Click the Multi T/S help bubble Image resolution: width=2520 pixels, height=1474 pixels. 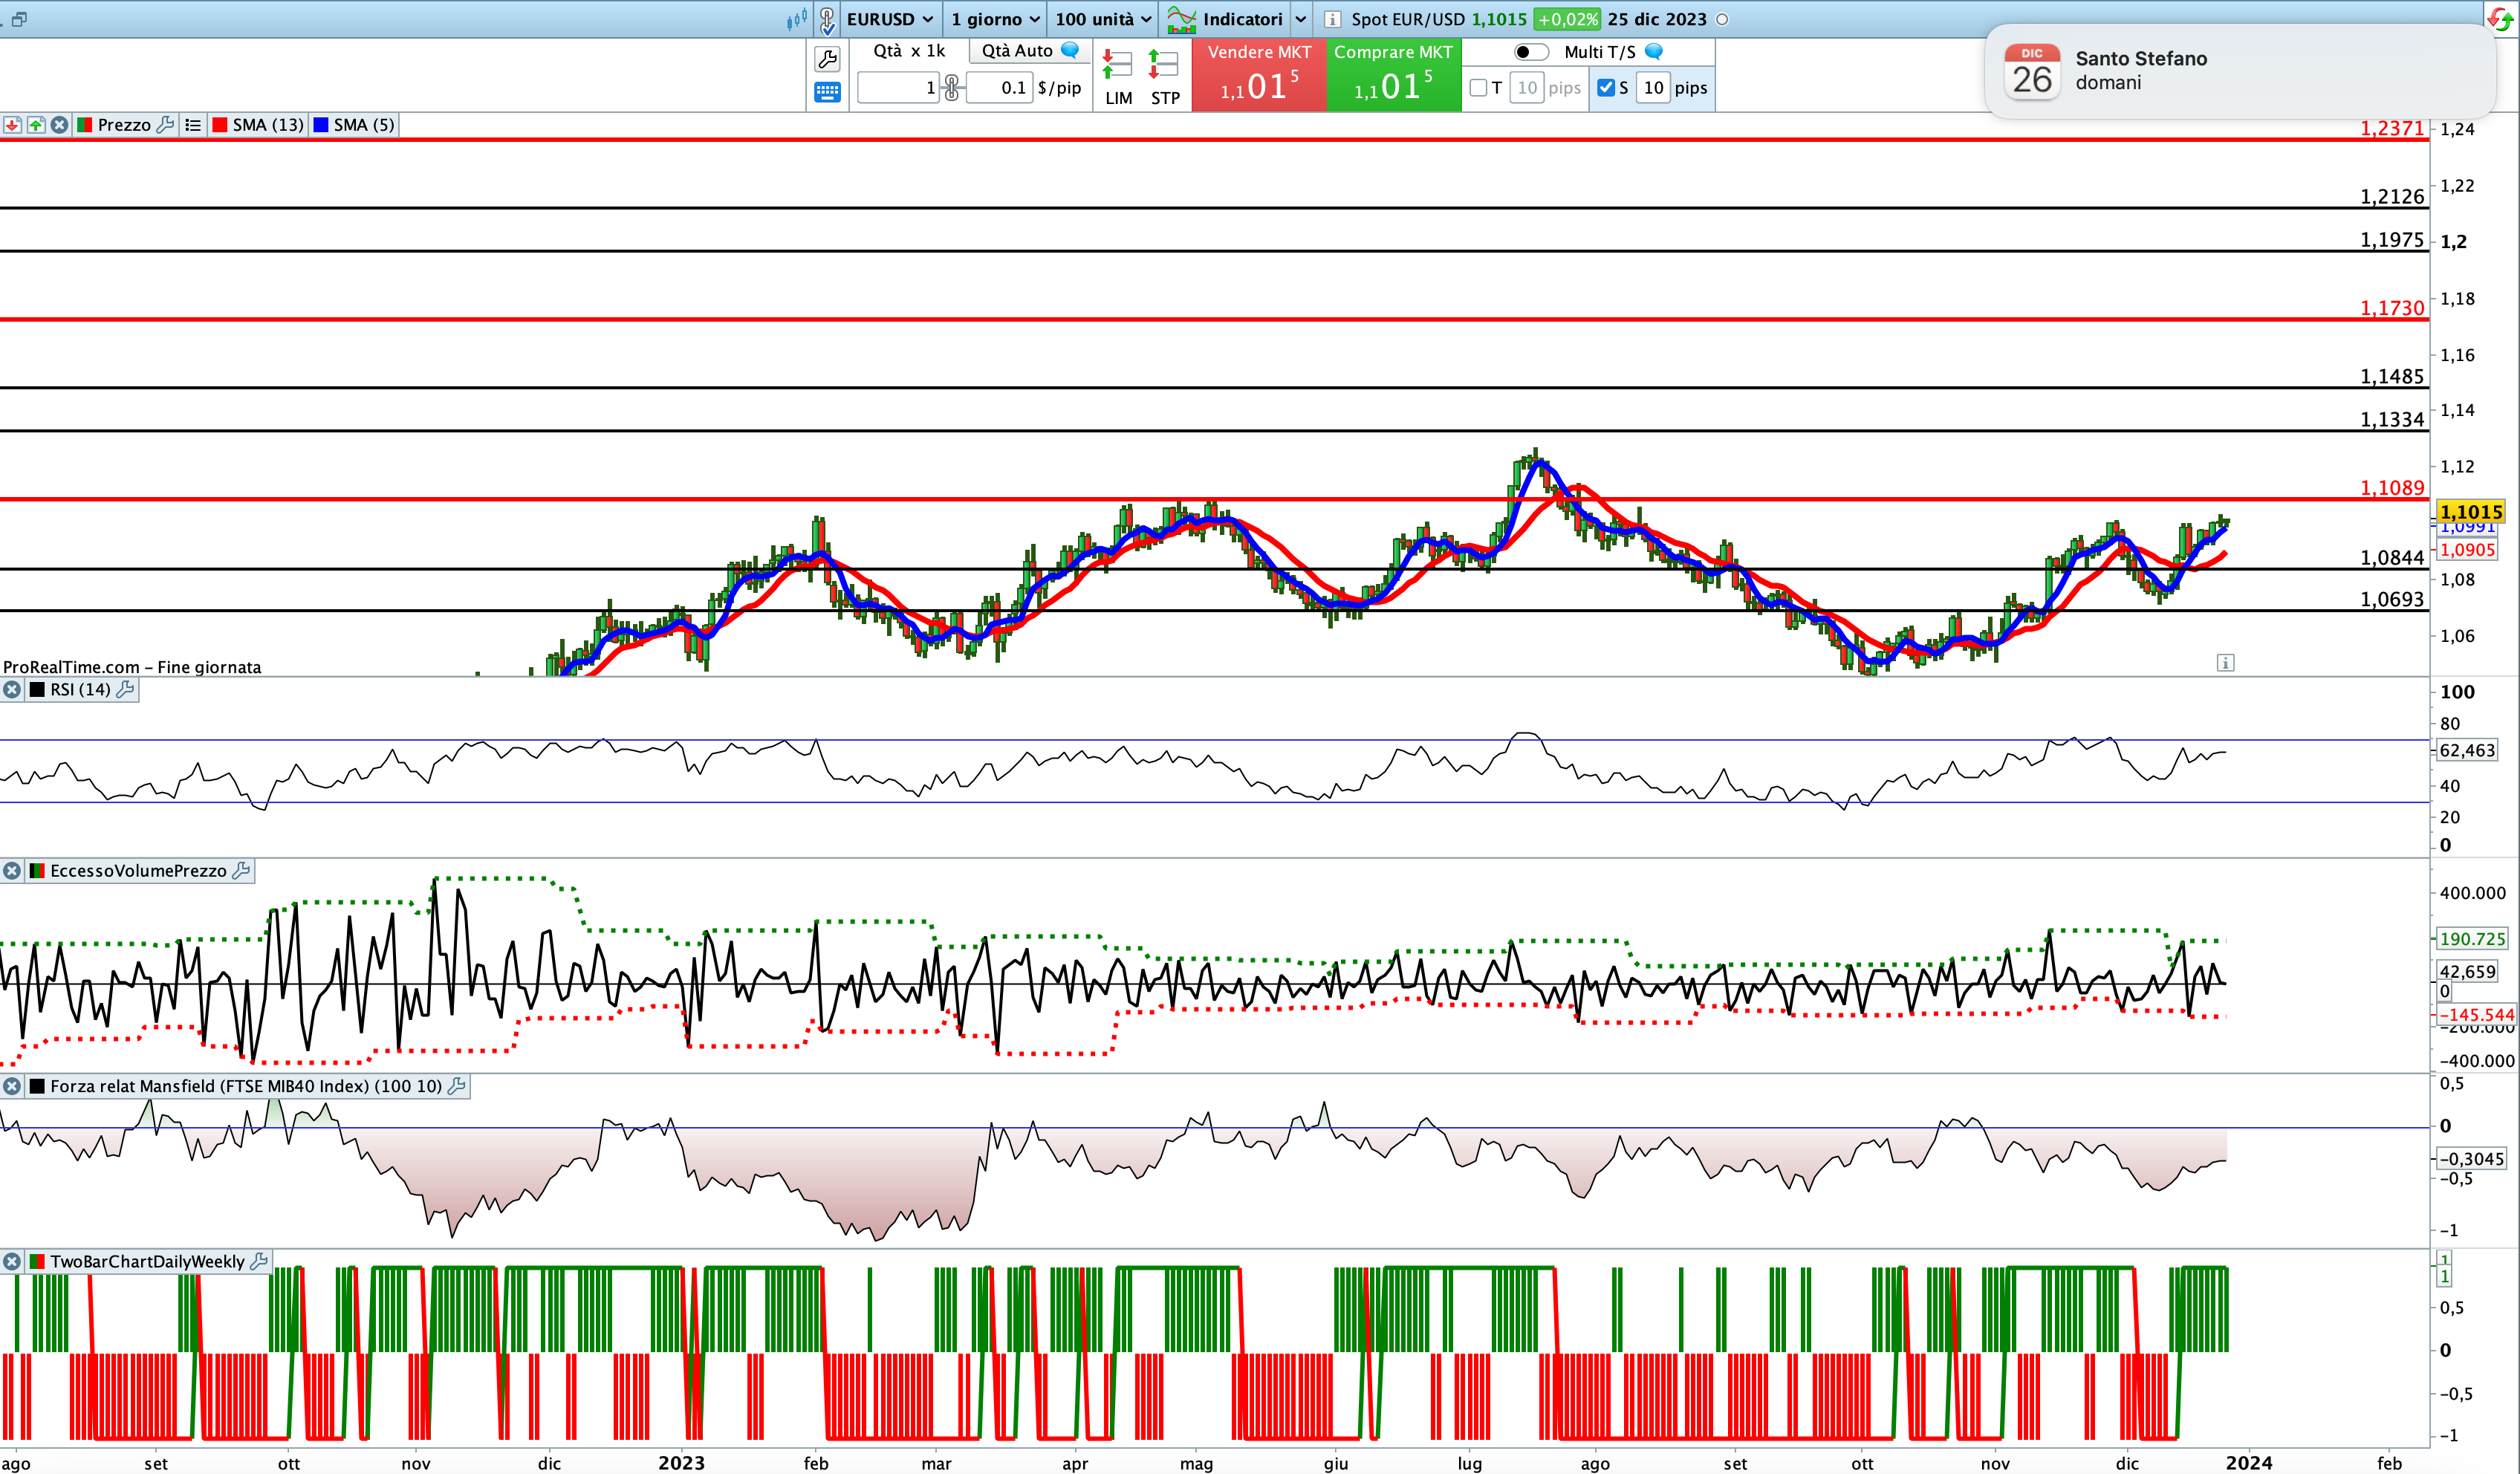[1654, 52]
